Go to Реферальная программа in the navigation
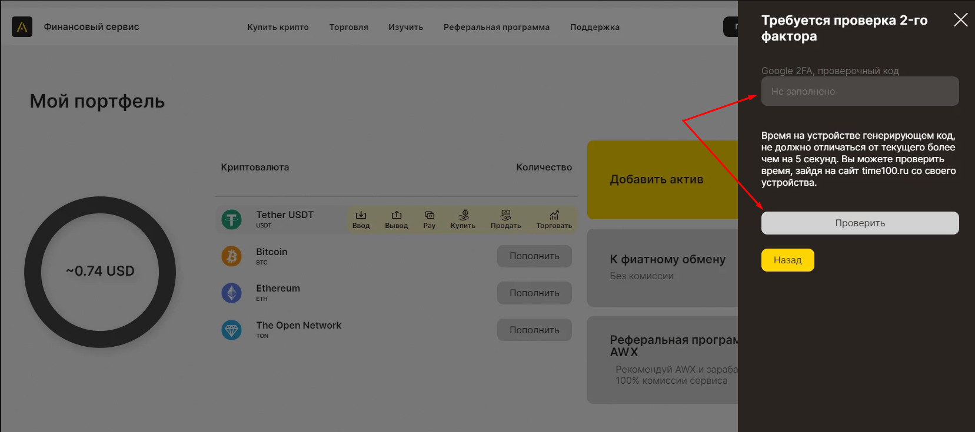The image size is (975, 432). point(496,27)
